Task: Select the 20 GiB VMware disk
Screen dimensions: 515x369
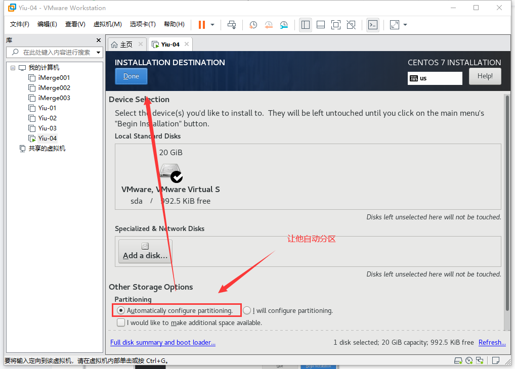Action: click(x=170, y=176)
